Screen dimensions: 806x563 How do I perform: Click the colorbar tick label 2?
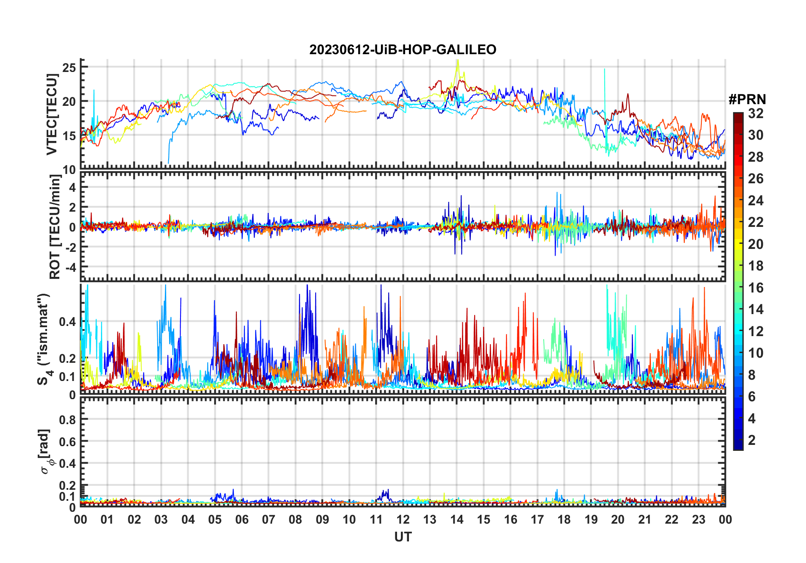[x=752, y=440]
